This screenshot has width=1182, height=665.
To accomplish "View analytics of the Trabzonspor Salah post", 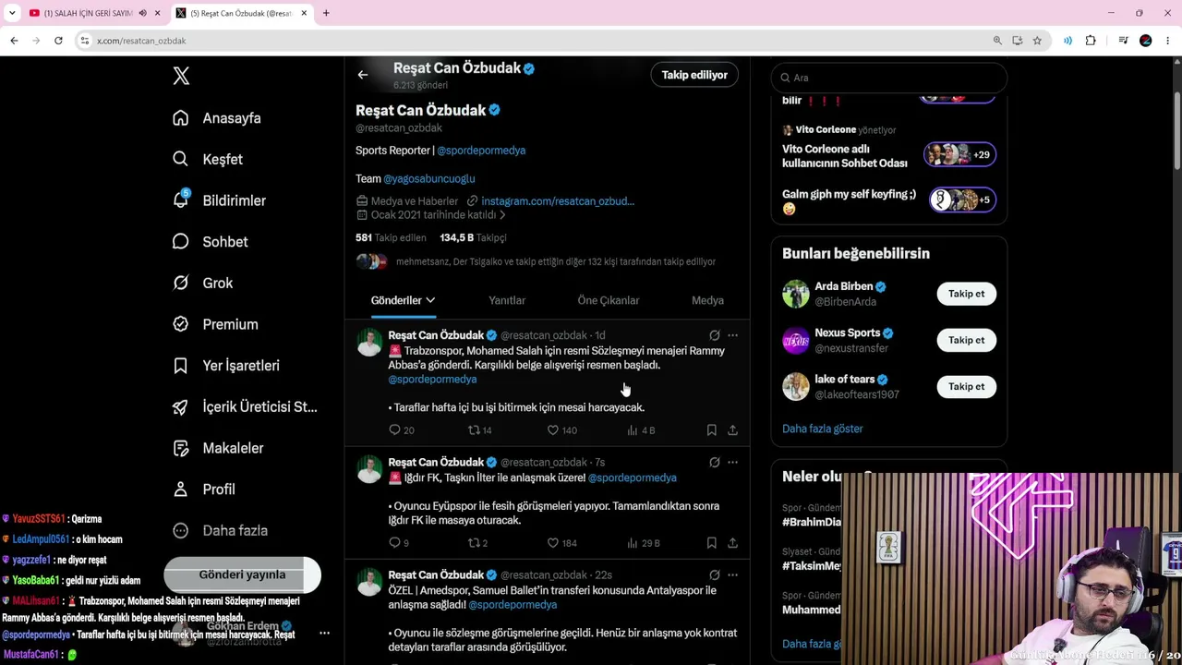I will 633,430.
